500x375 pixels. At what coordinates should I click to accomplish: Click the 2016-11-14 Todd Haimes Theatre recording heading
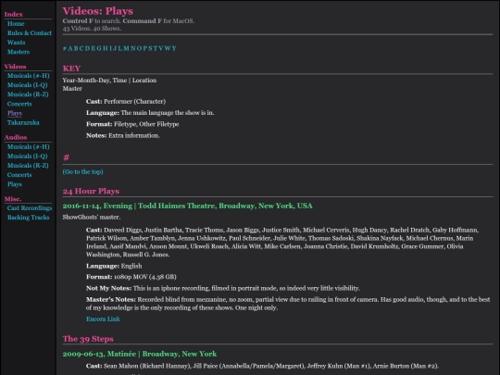tap(187, 206)
